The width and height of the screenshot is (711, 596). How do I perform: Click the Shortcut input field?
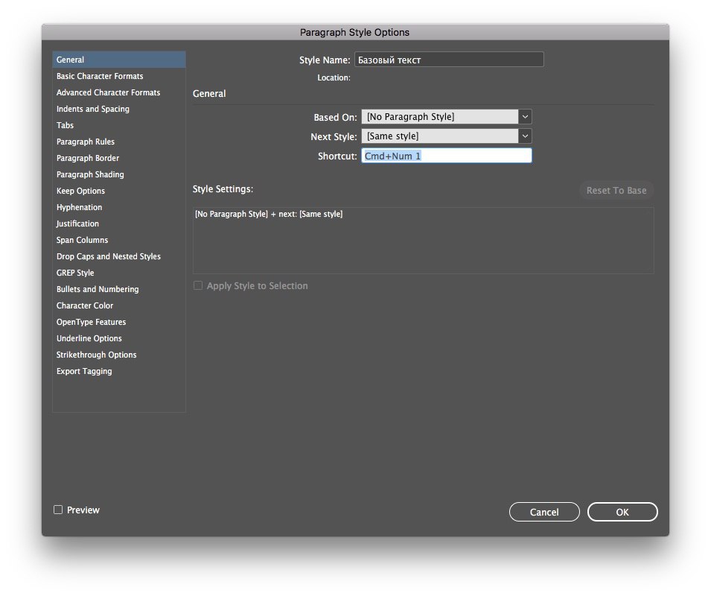(x=446, y=156)
